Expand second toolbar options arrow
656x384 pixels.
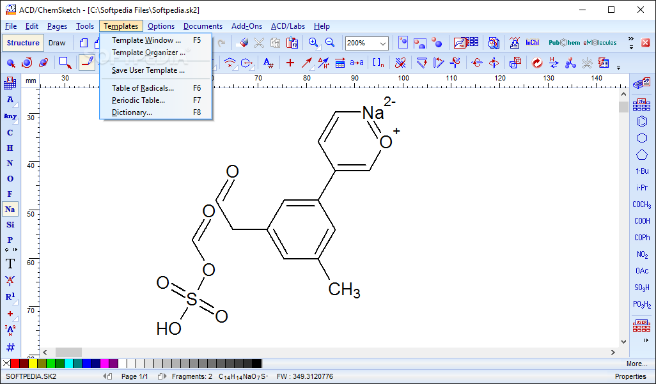(x=618, y=67)
